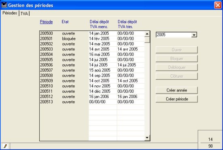Viewport: 223px width, 150px height.
Task: Open the year 2005 dropdown
Action: 194,35
